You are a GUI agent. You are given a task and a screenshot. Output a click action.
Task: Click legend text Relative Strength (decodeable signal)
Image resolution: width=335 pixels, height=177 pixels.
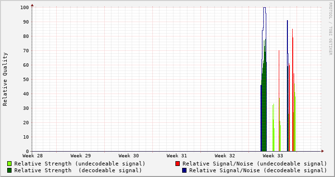(78, 170)
